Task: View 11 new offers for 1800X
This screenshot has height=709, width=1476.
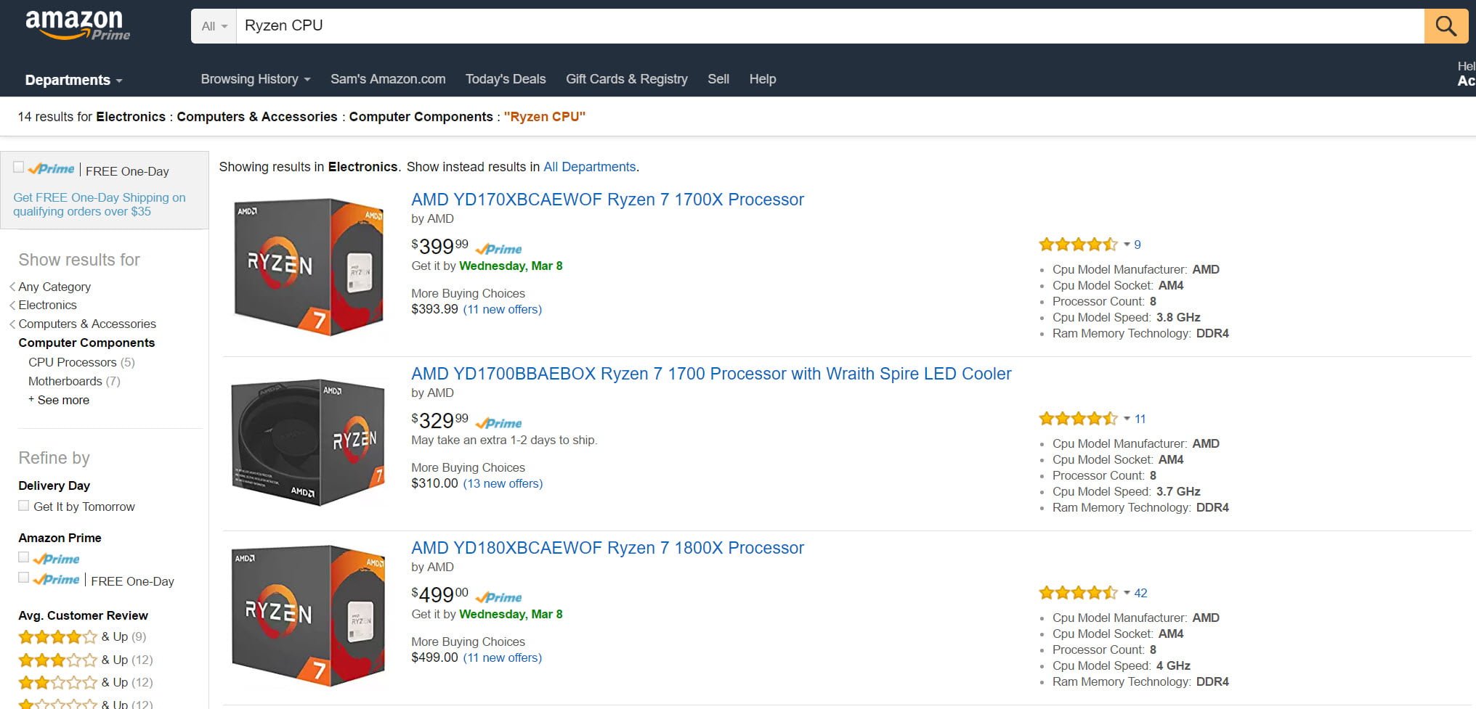Action: [502, 657]
